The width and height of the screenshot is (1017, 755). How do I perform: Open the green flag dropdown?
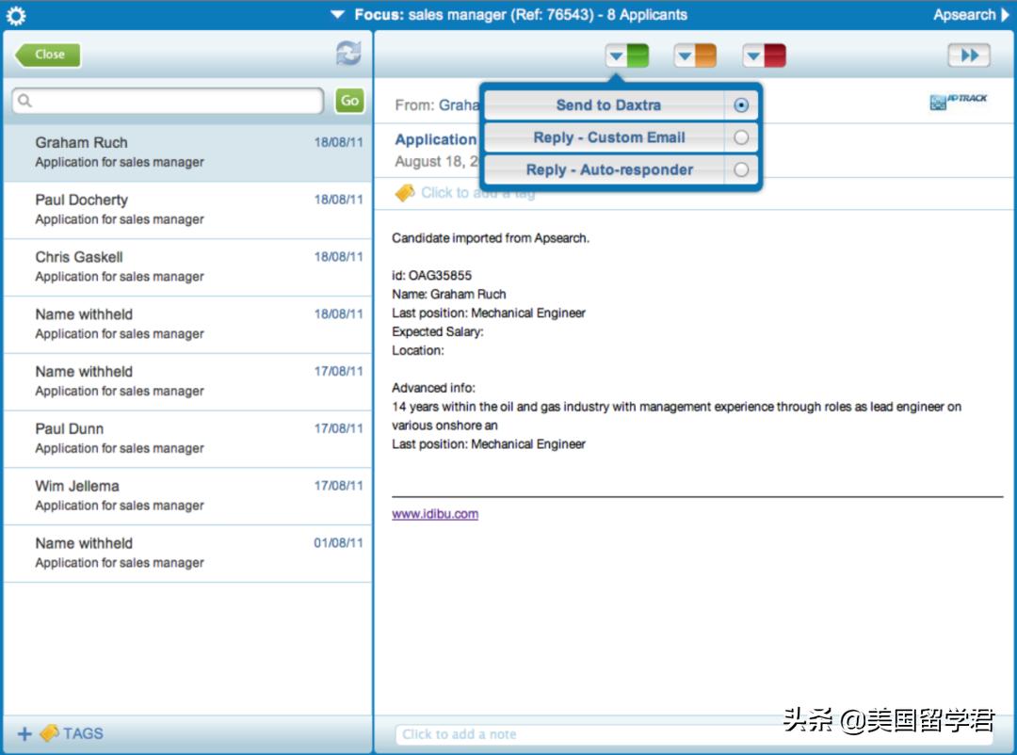626,56
